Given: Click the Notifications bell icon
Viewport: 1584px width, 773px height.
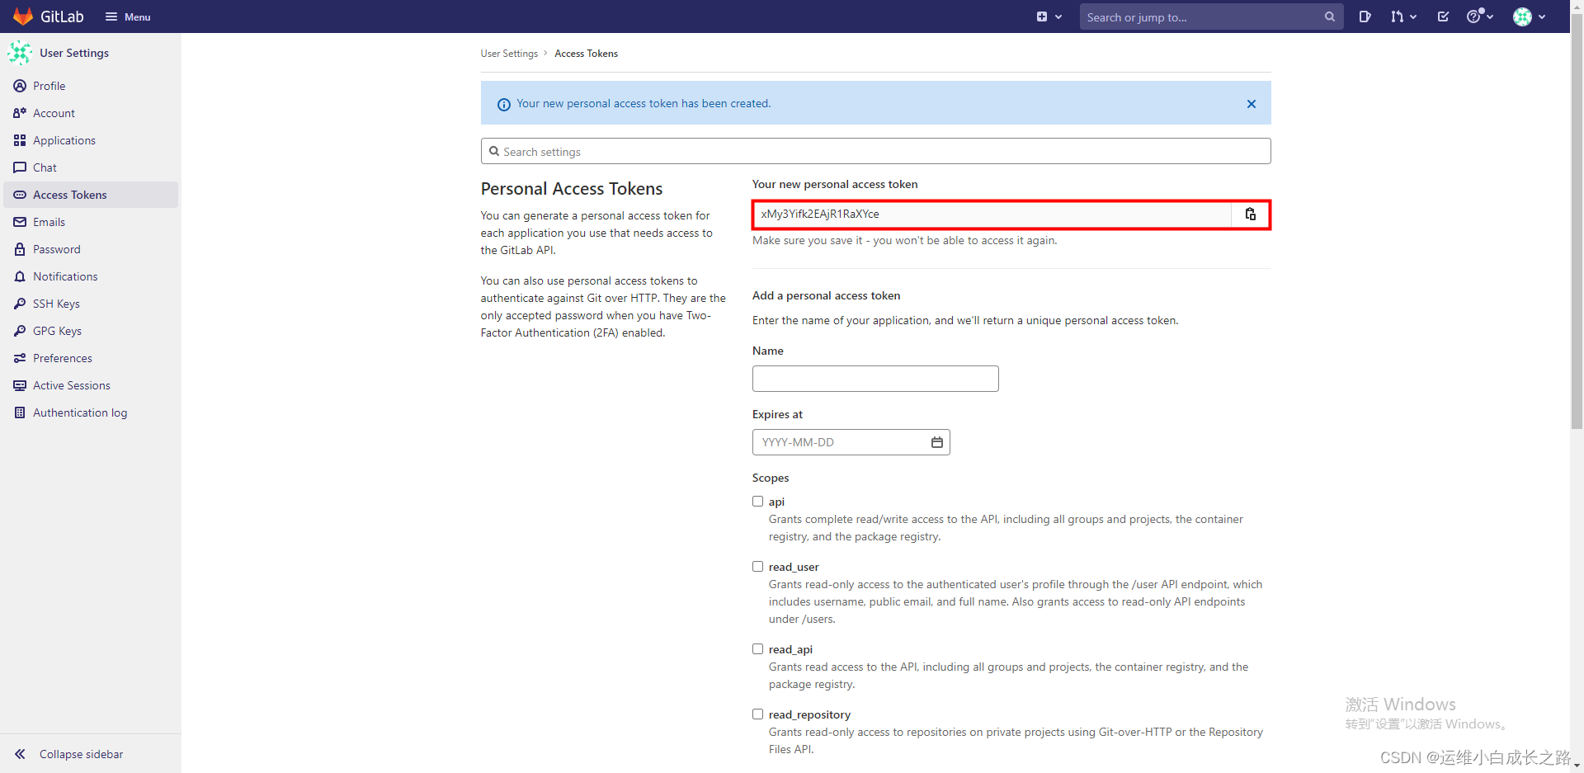Looking at the screenshot, I should (x=20, y=276).
